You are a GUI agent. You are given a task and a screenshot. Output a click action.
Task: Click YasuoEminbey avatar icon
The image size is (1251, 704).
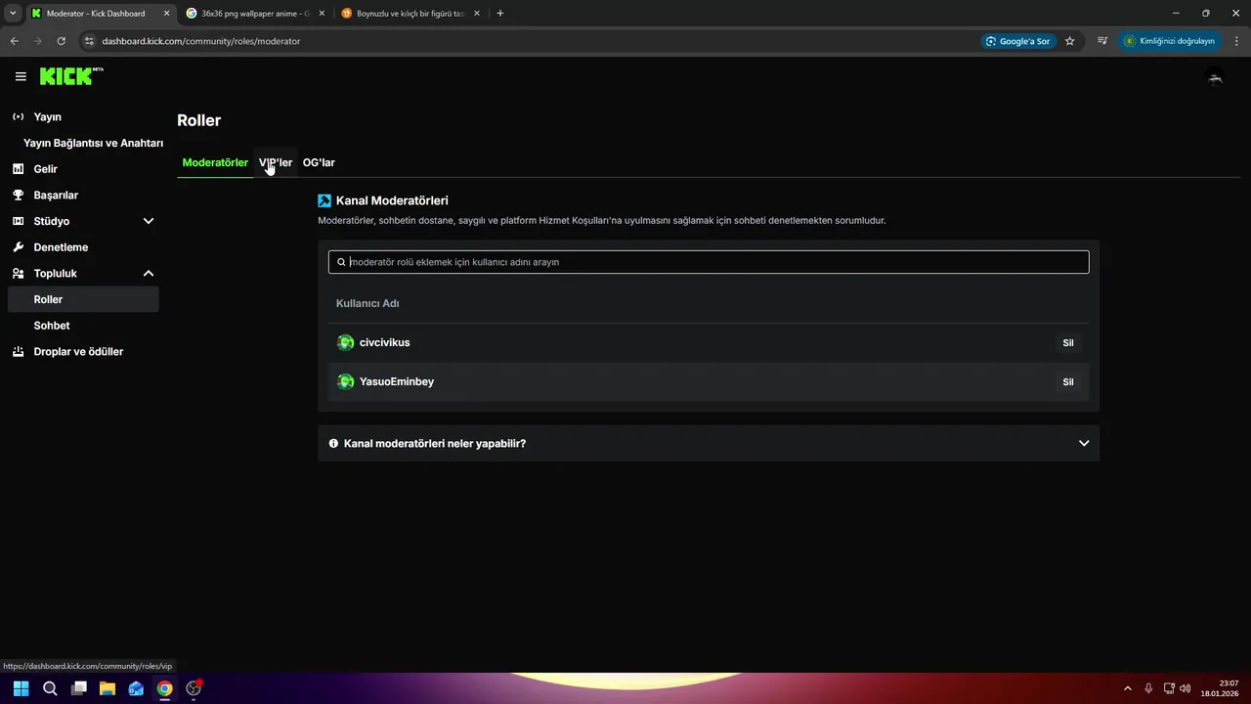pyautogui.click(x=345, y=381)
